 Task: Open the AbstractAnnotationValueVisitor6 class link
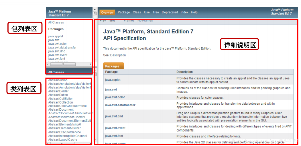click(x=70, y=84)
